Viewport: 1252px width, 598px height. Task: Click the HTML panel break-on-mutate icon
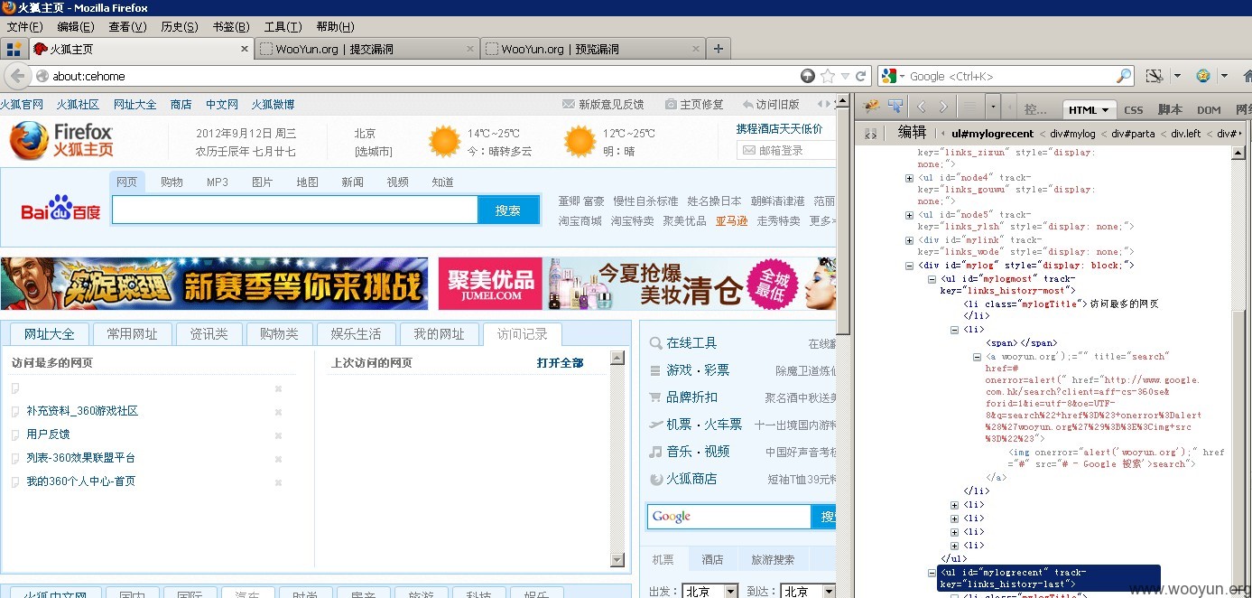(870, 133)
